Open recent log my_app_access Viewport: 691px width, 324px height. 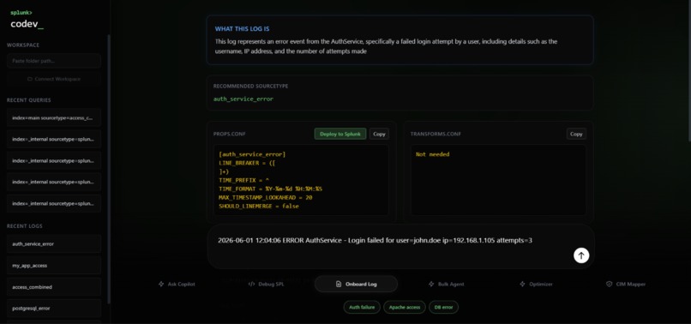pyautogui.click(x=54, y=266)
